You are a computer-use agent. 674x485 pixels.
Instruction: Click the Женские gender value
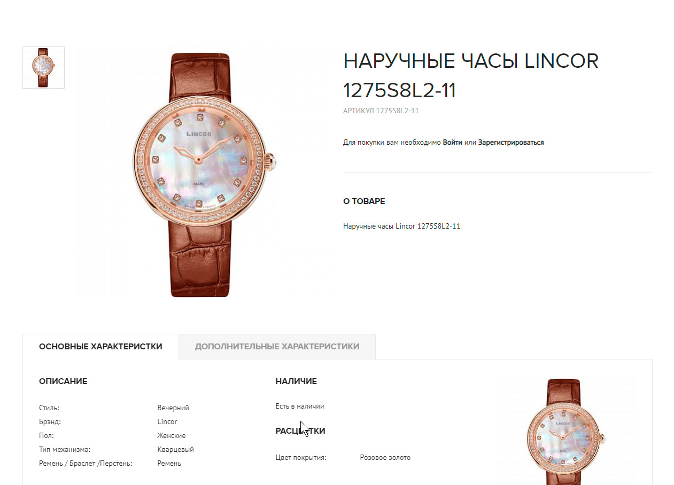(172, 435)
